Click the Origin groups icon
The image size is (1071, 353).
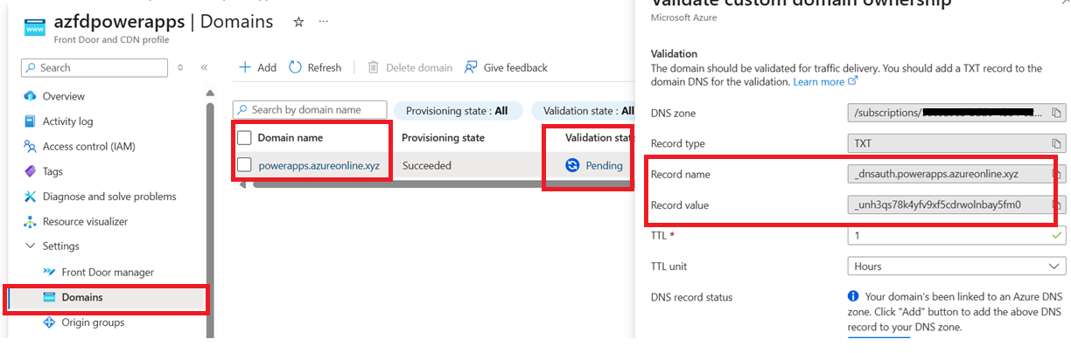click(49, 322)
